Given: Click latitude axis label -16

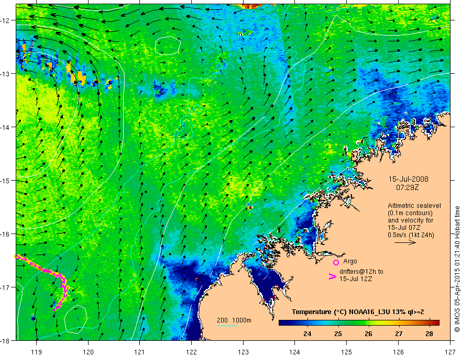Looking at the screenshot, I should 5,234.
